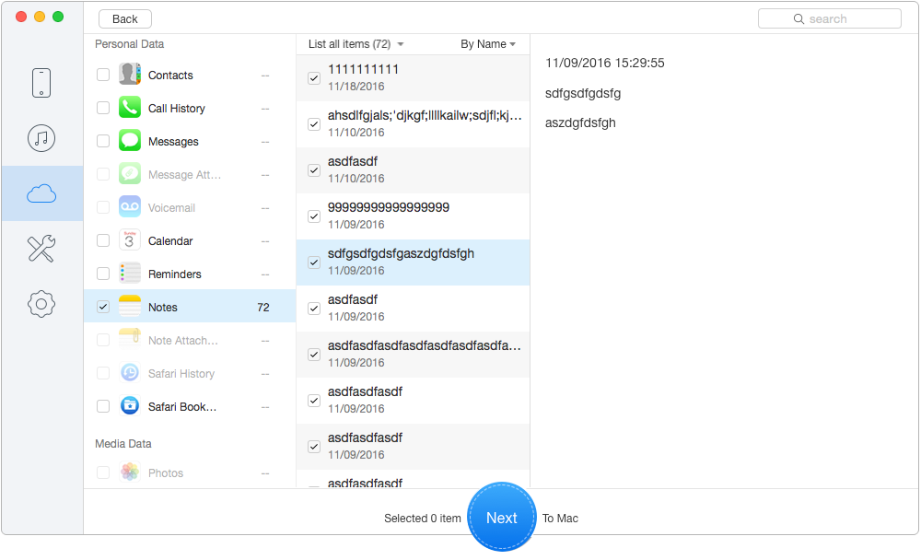
Task: Click the Safari Bookmarks icon
Action: (x=130, y=406)
